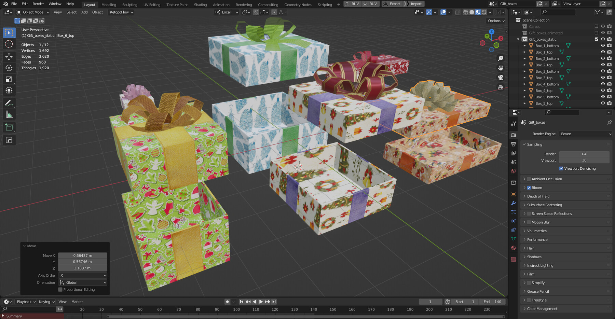The image size is (615, 319).
Task: Open the transform orientation dropdown showing Local
Action: (226, 12)
